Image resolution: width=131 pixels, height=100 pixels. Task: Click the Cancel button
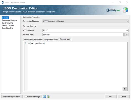(x=124, y=97)
